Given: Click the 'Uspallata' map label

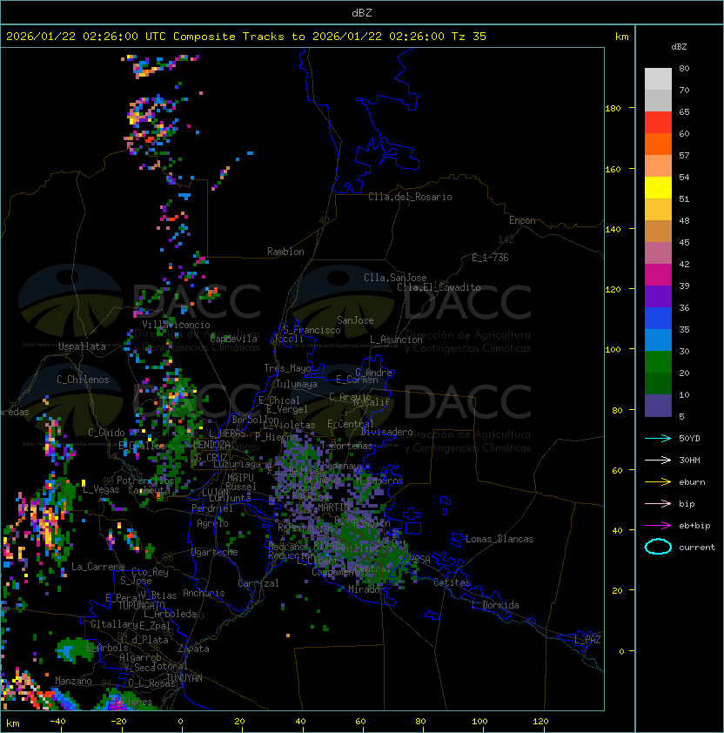Looking at the screenshot, I should coord(82,346).
